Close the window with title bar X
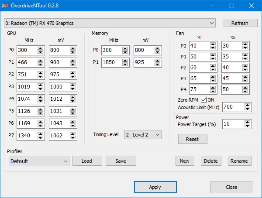 click(x=252, y=6)
